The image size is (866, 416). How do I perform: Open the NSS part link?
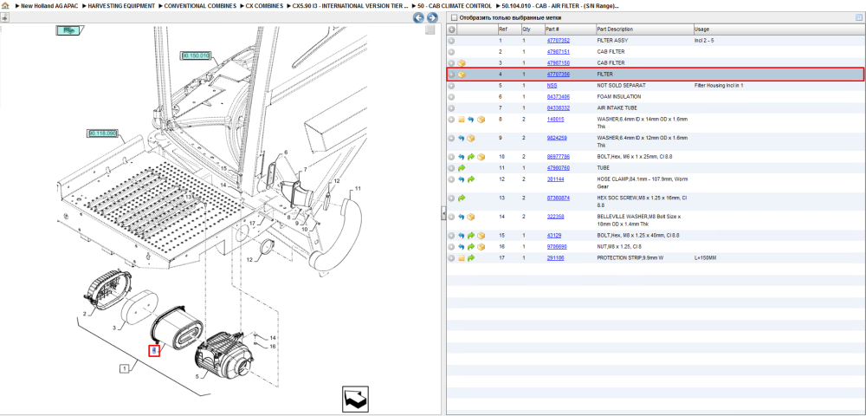click(552, 86)
